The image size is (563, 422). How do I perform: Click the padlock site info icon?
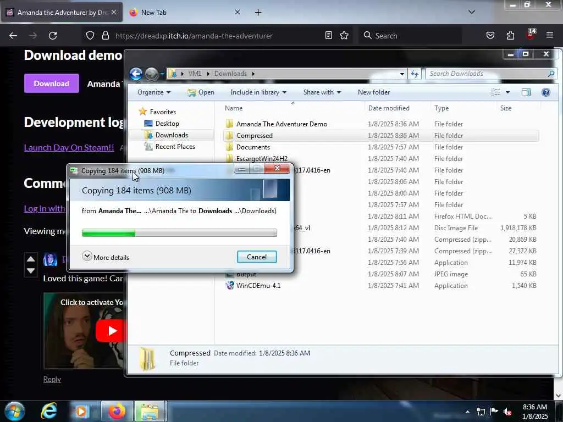105,36
